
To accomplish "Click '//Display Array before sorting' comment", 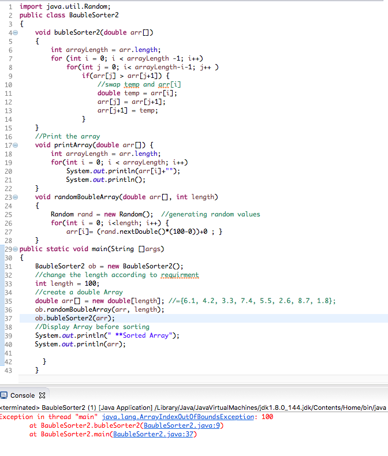I will [92, 327].
